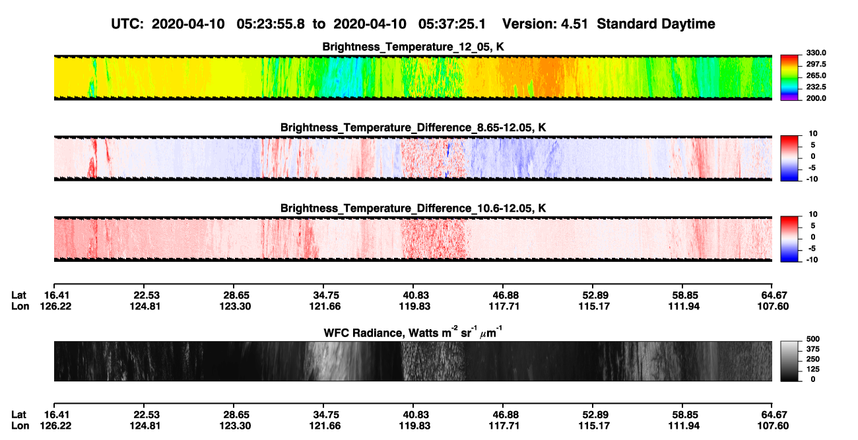Click longitude 126.22 under the 10.6-12.05 plot

point(56,305)
